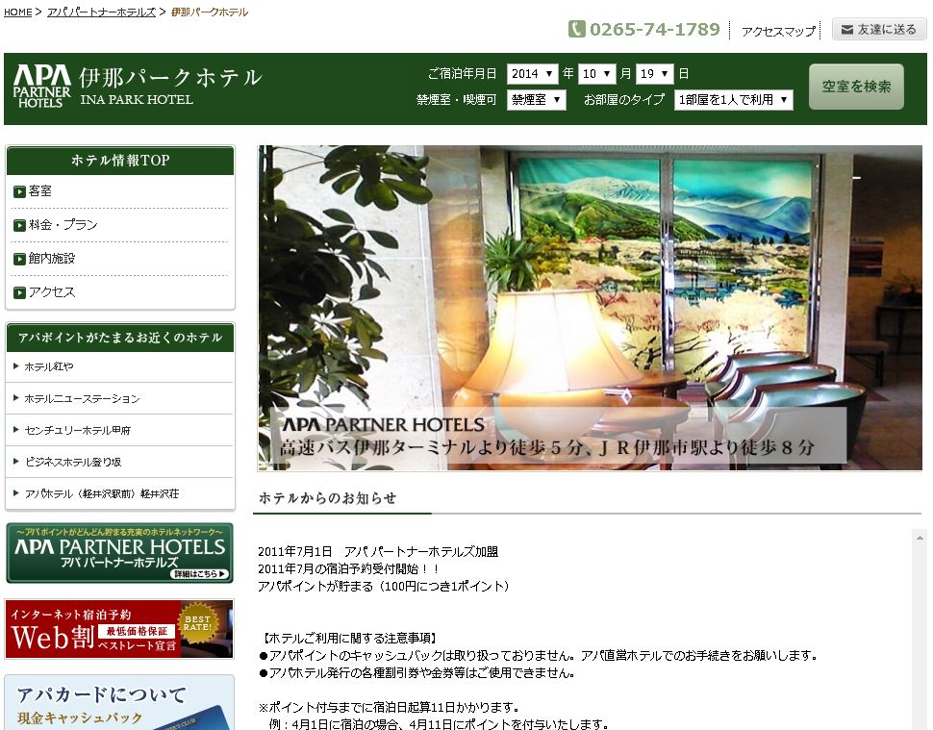Open the アクセスマップ link
The height and width of the screenshot is (730, 933).
point(778,32)
